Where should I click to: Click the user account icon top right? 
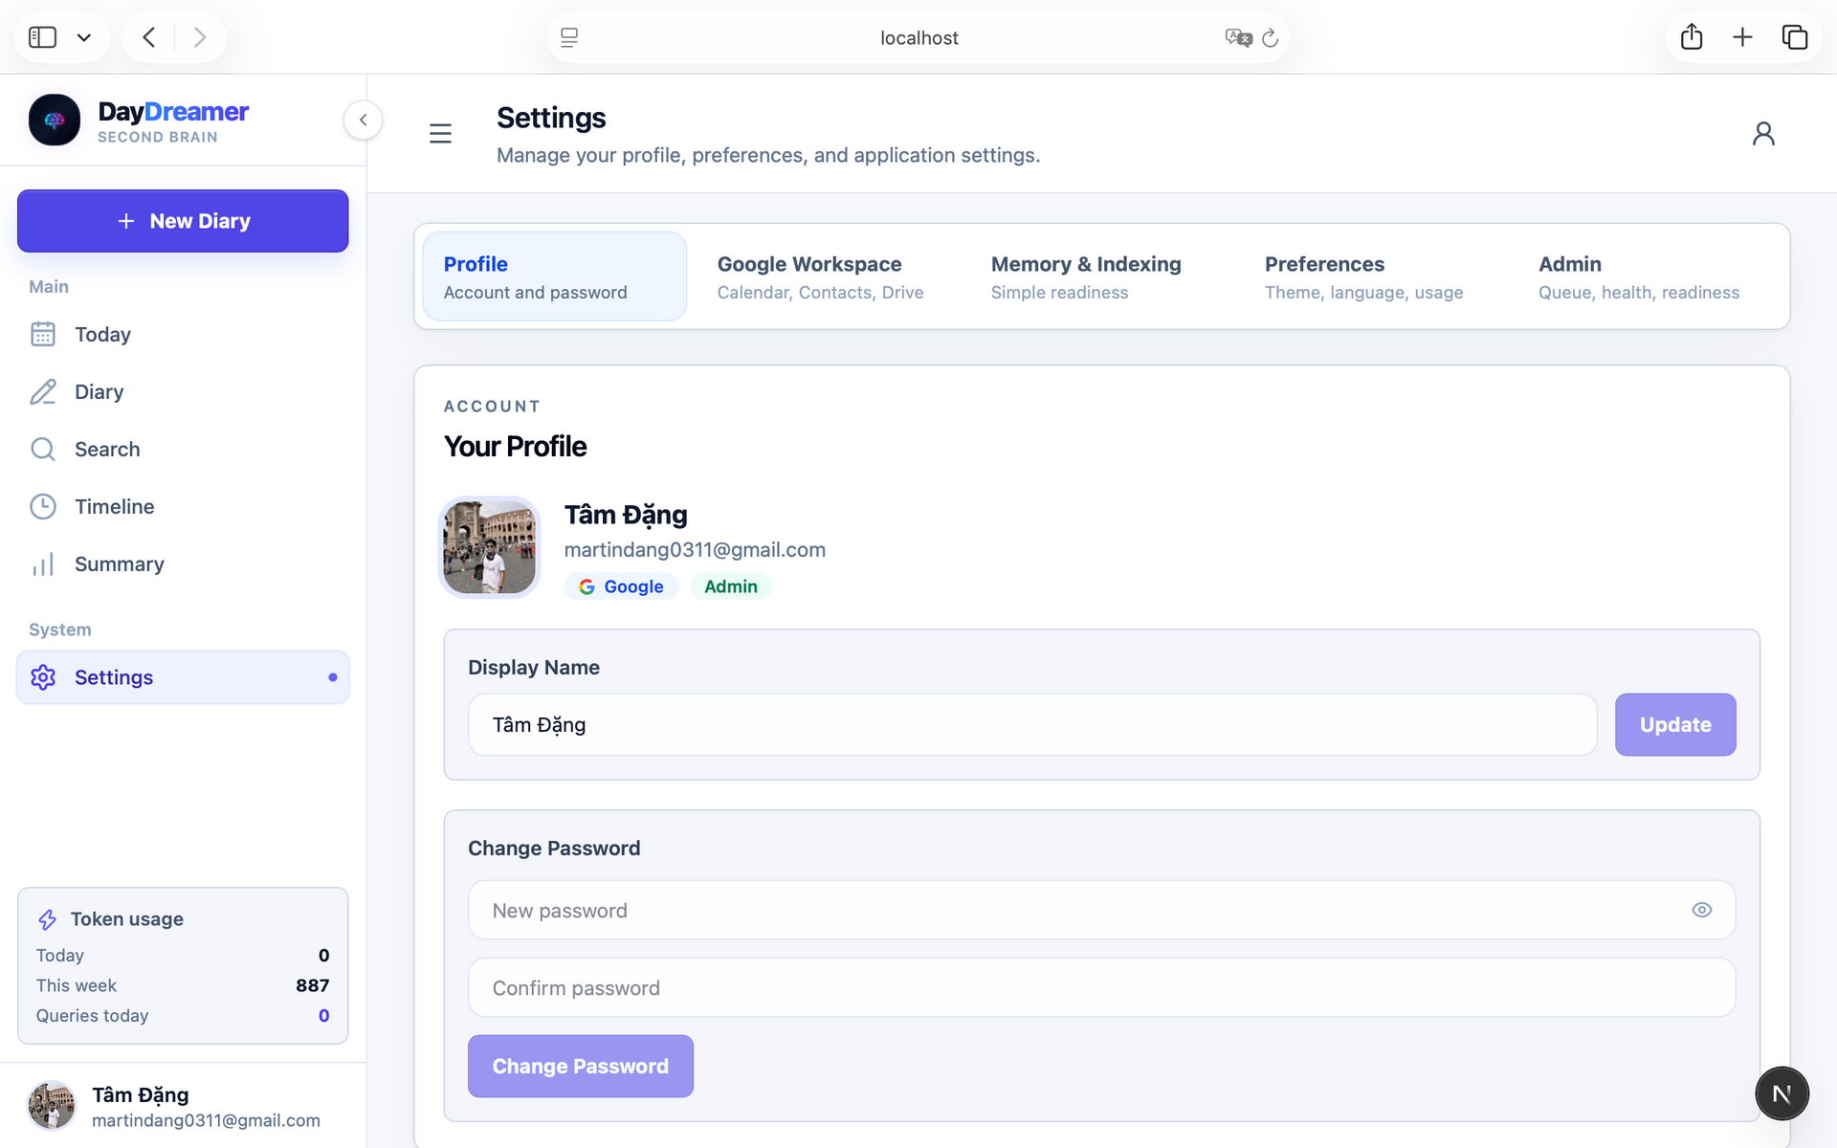(x=1762, y=133)
